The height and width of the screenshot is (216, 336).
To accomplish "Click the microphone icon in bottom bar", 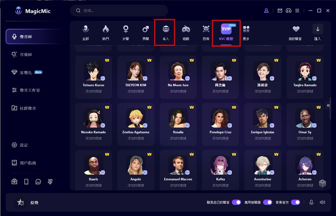I will tap(311, 202).
